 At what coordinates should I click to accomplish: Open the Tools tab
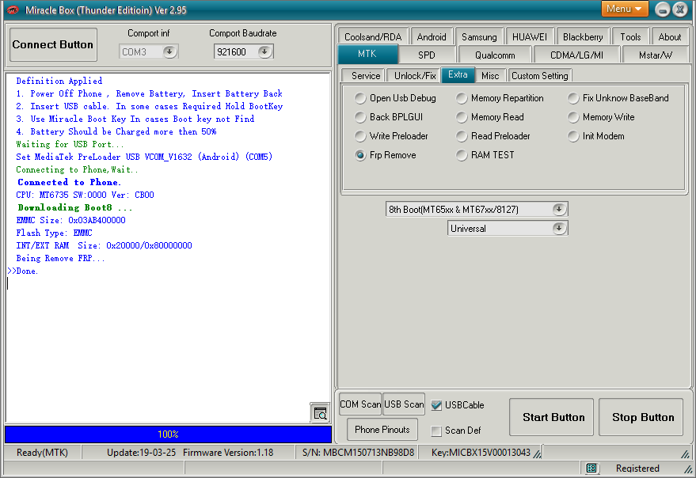tap(630, 37)
